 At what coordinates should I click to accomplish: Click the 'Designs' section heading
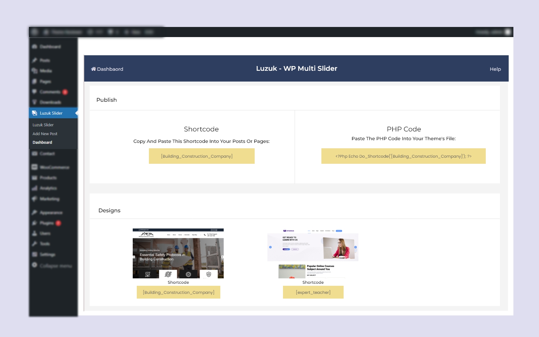tap(109, 210)
